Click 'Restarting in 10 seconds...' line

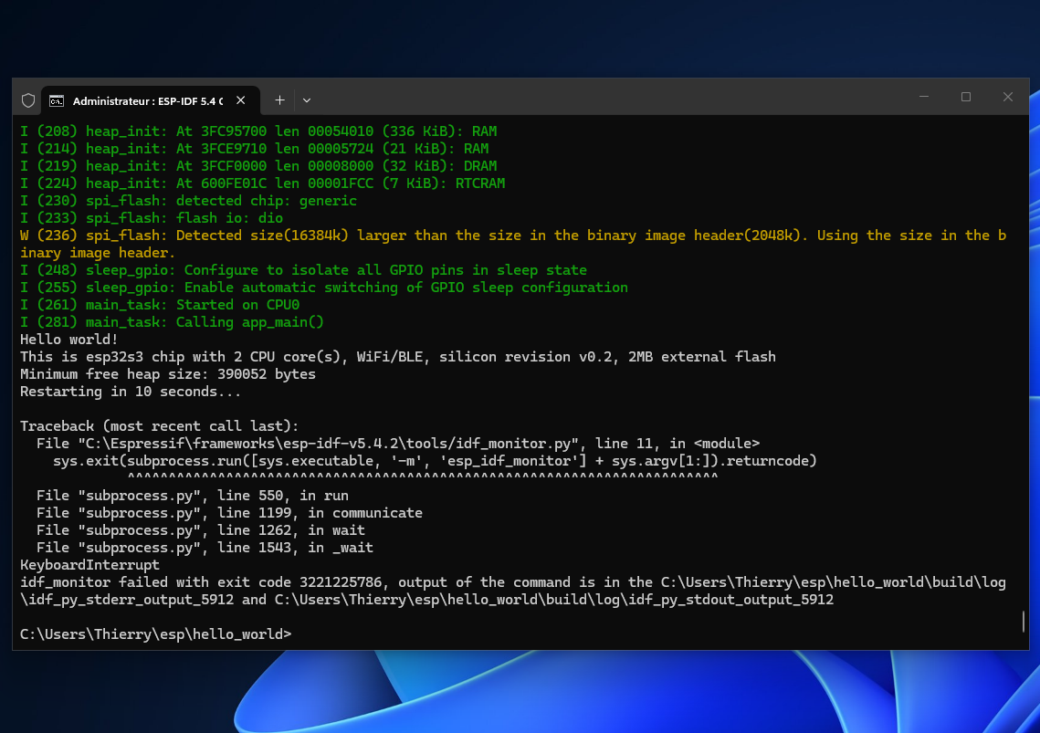coord(131,392)
